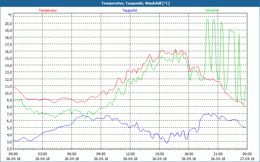
Task: Click the '12,0' Y-axis value
Action: coord(8,79)
